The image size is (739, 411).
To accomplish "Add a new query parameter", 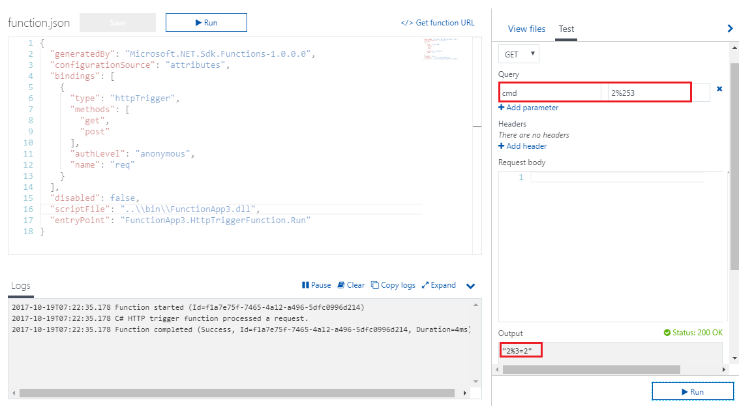I will pyautogui.click(x=528, y=108).
